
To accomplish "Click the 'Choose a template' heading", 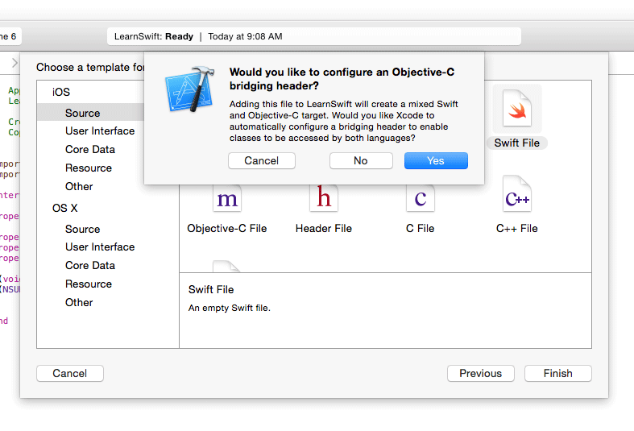I will tap(90, 67).
